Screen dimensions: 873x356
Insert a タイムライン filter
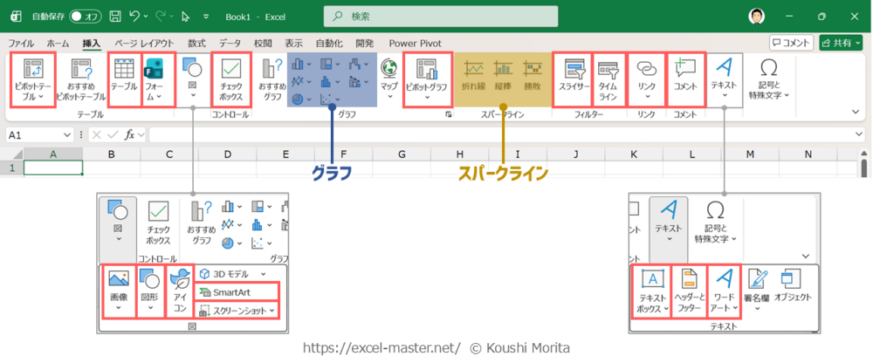pyautogui.click(x=608, y=79)
